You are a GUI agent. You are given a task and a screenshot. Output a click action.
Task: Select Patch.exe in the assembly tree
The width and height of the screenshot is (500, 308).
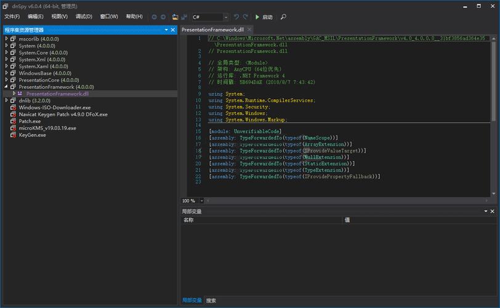[x=30, y=121]
